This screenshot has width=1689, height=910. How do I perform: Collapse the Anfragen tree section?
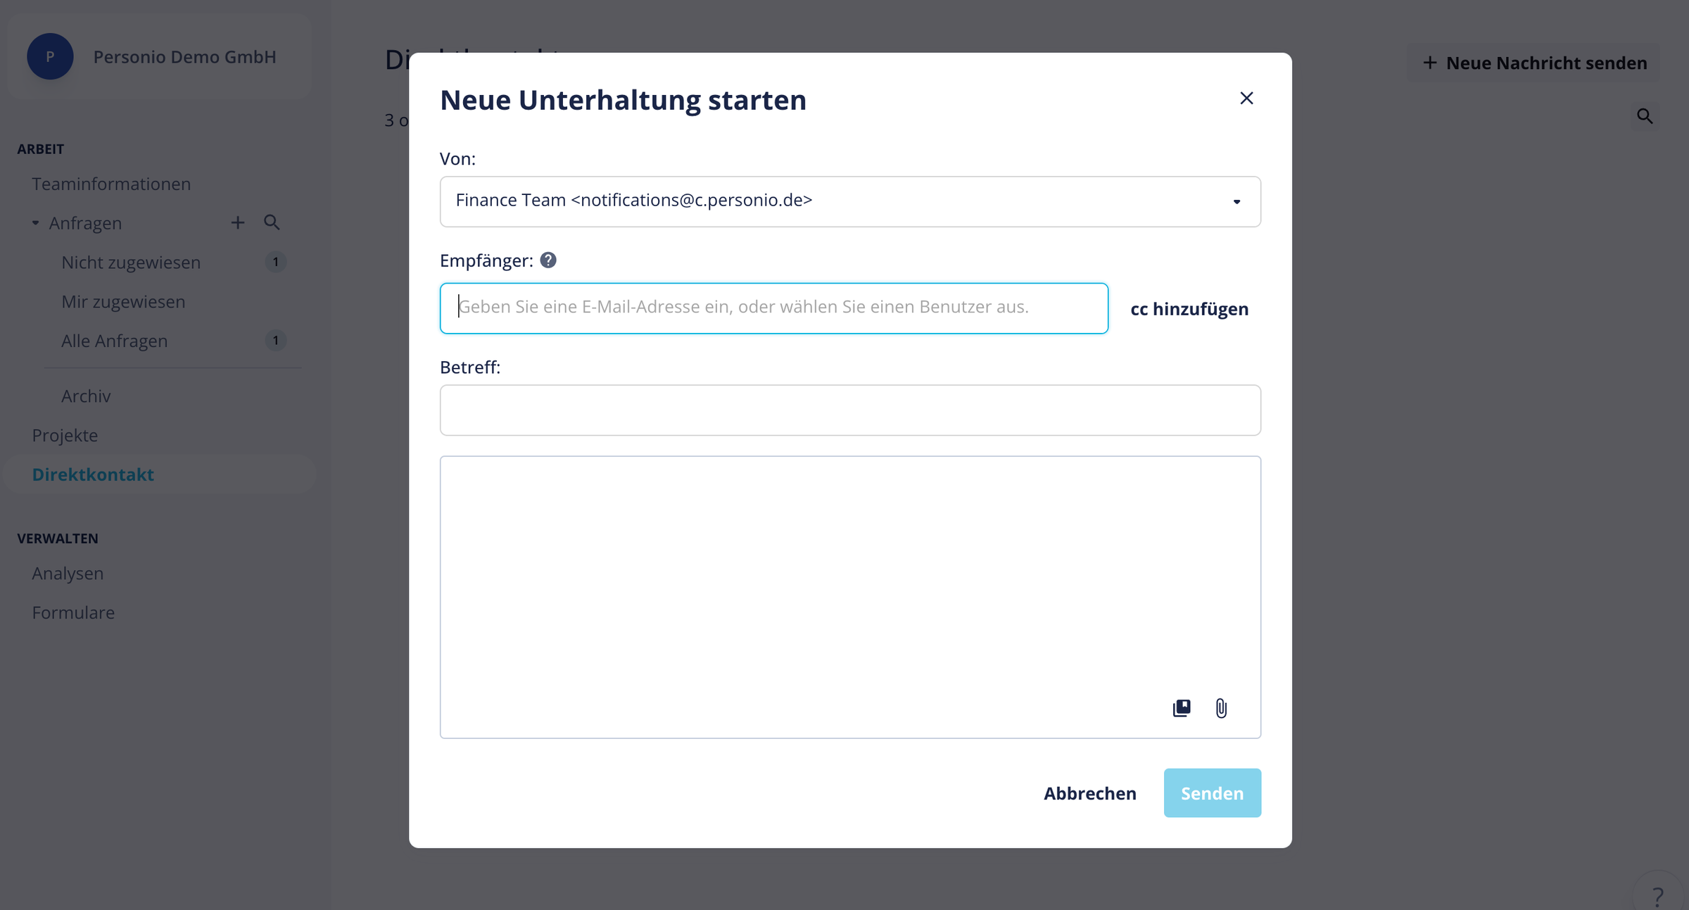tap(35, 223)
